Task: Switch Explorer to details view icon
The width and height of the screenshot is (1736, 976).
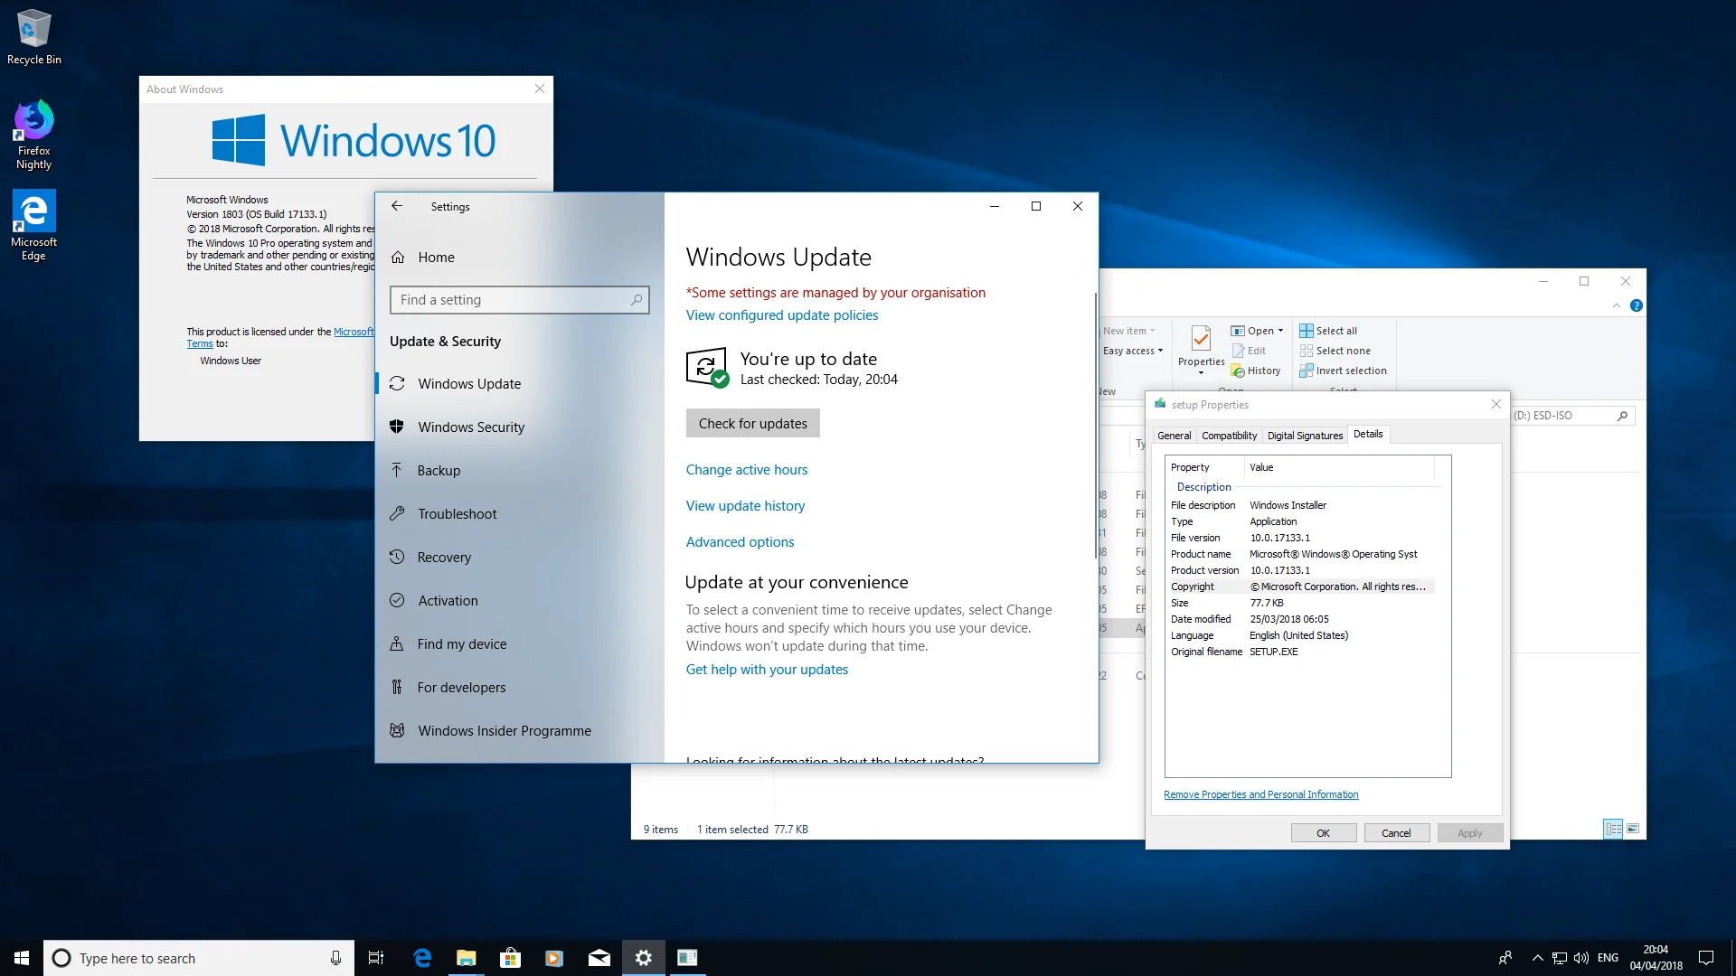Action: (x=1613, y=829)
